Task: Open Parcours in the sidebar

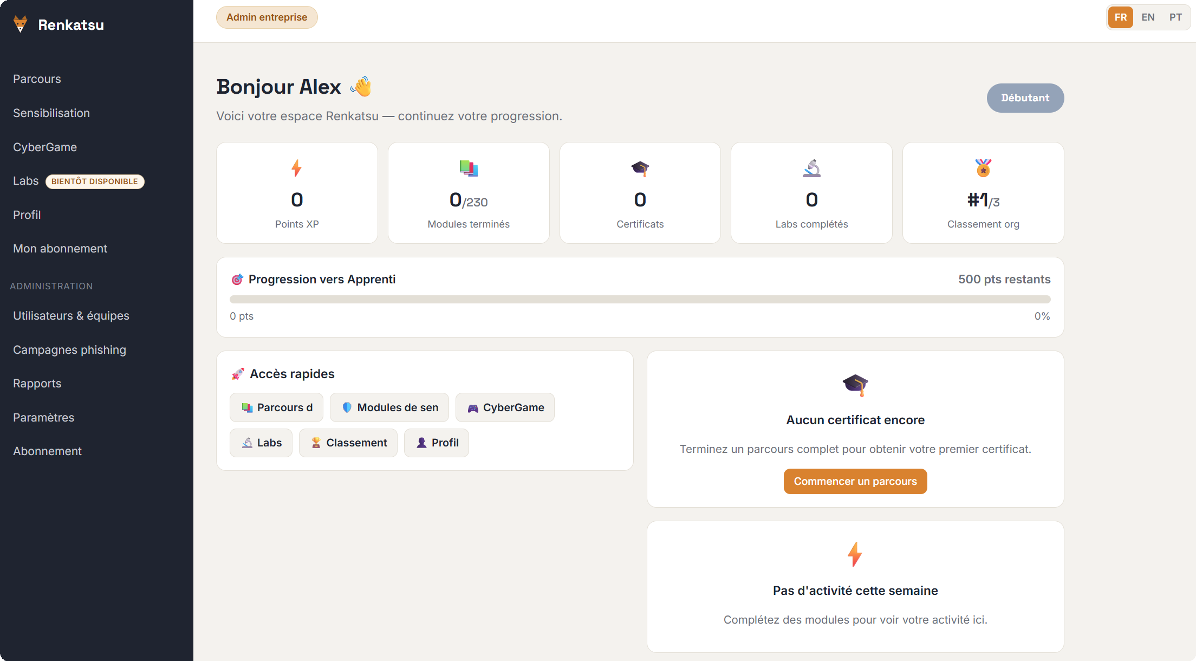Action: [37, 79]
